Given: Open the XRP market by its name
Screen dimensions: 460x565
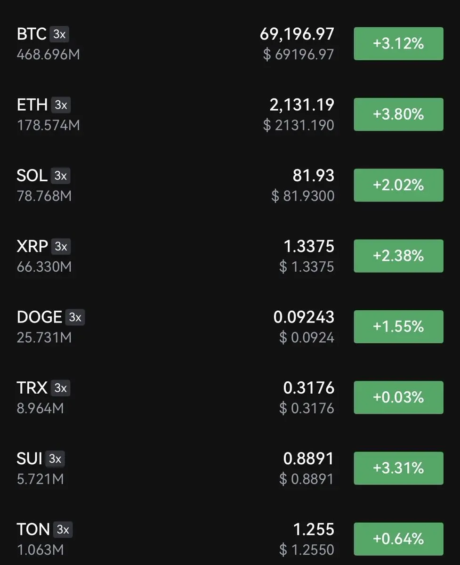Looking at the screenshot, I should pyautogui.click(x=32, y=246).
